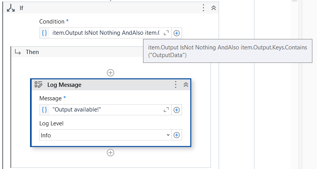Open the If activity three-dot options menu

pyautogui.click(x=204, y=8)
